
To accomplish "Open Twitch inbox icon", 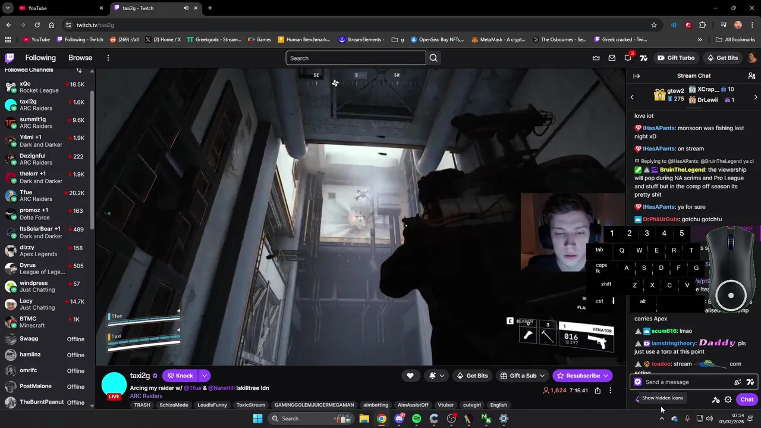I will [x=612, y=58].
